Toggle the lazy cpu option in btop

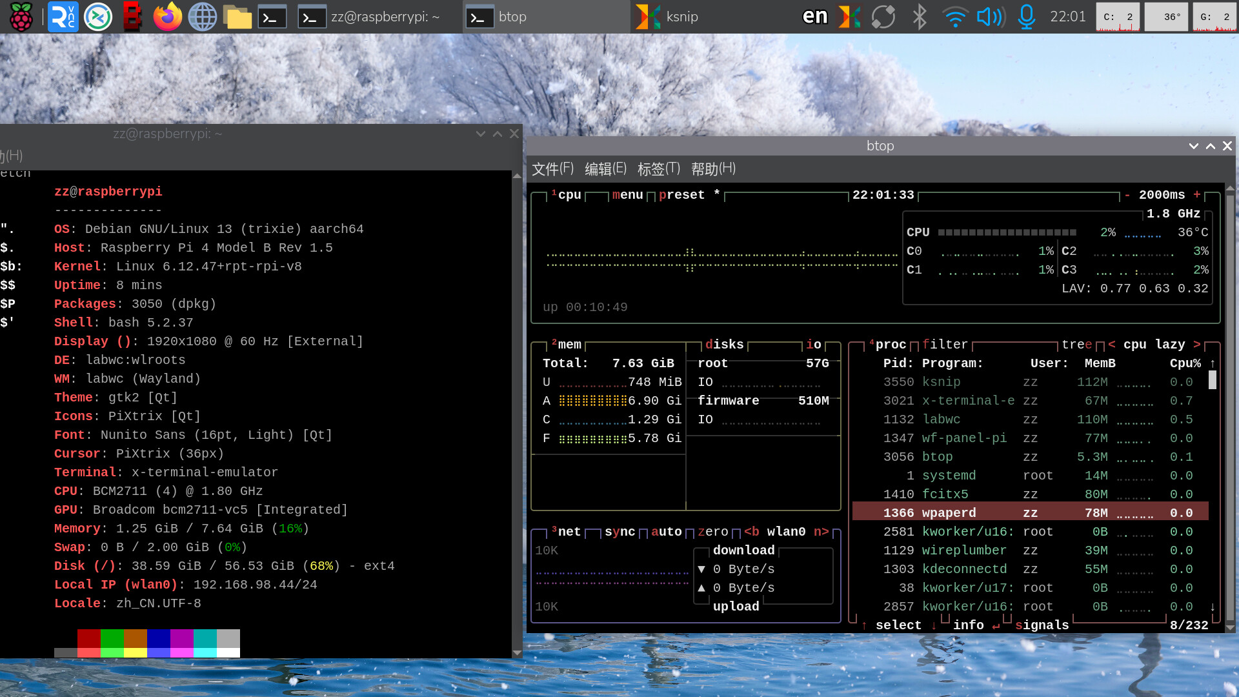pyautogui.click(x=1169, y=345)
